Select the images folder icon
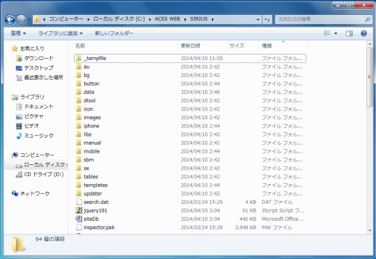376x259 pixels. (79, 117)
